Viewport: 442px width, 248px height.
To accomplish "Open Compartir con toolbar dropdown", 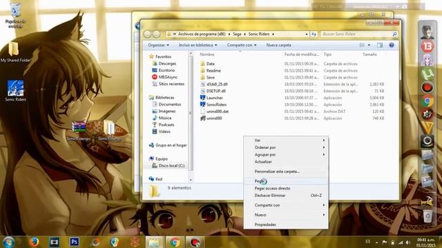I will coord(242,45).
